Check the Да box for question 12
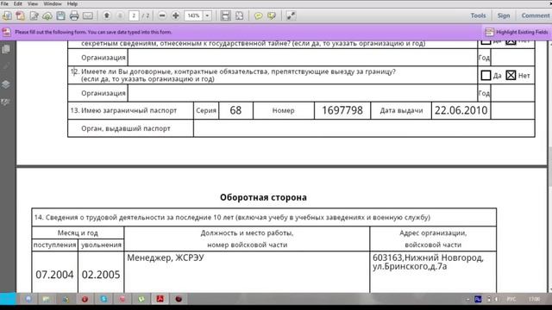552x310 pixels. (x=486, y=75)
